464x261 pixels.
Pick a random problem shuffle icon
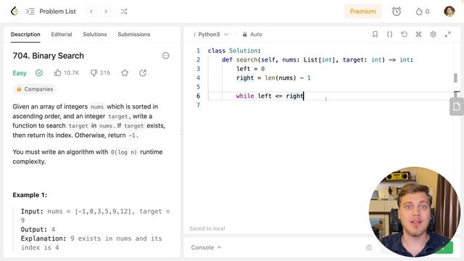(x=124, y=12)
